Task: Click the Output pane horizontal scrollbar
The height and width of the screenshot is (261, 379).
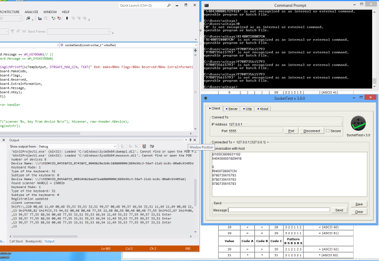Action: [45, 236]
